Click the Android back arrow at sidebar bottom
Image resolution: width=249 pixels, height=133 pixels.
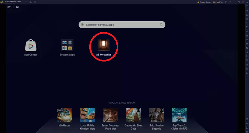point(247,123)
